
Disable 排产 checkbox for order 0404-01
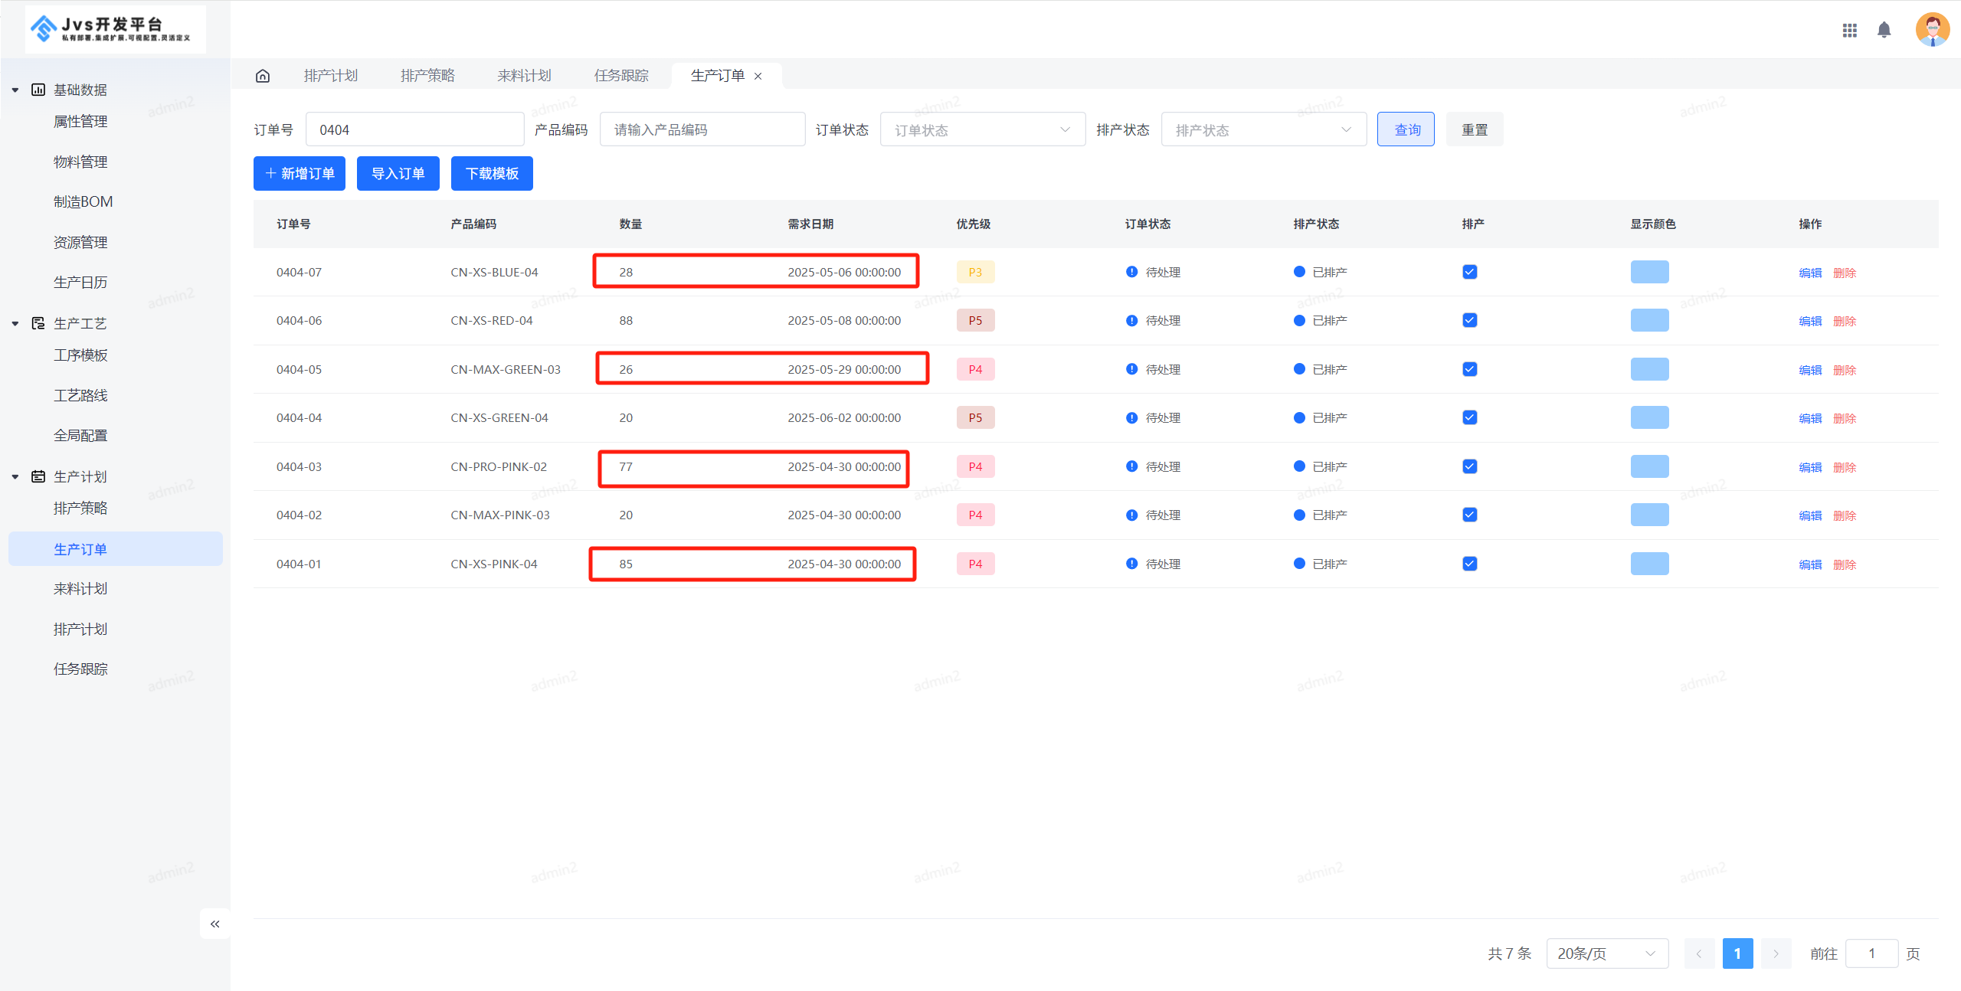[1469, 564]
